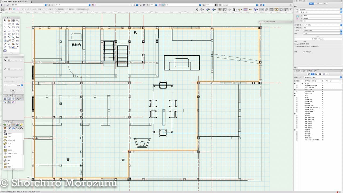Select the Slope tool in the Tool Sets list

pyautogui.click(x=10, y=143)
